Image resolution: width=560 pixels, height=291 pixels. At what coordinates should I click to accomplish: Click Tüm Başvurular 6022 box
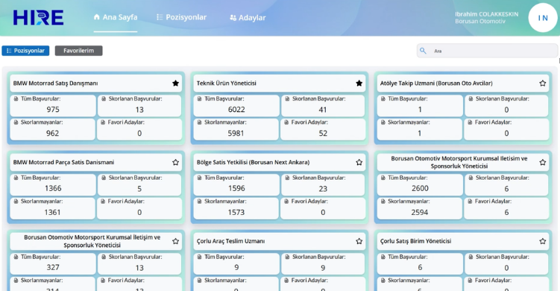pyautogui.click(x=236, y=105)
